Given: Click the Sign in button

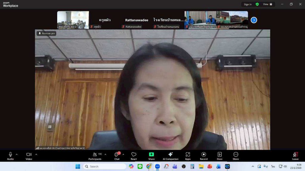Looking at the screenshot, I should click(248, 4).
